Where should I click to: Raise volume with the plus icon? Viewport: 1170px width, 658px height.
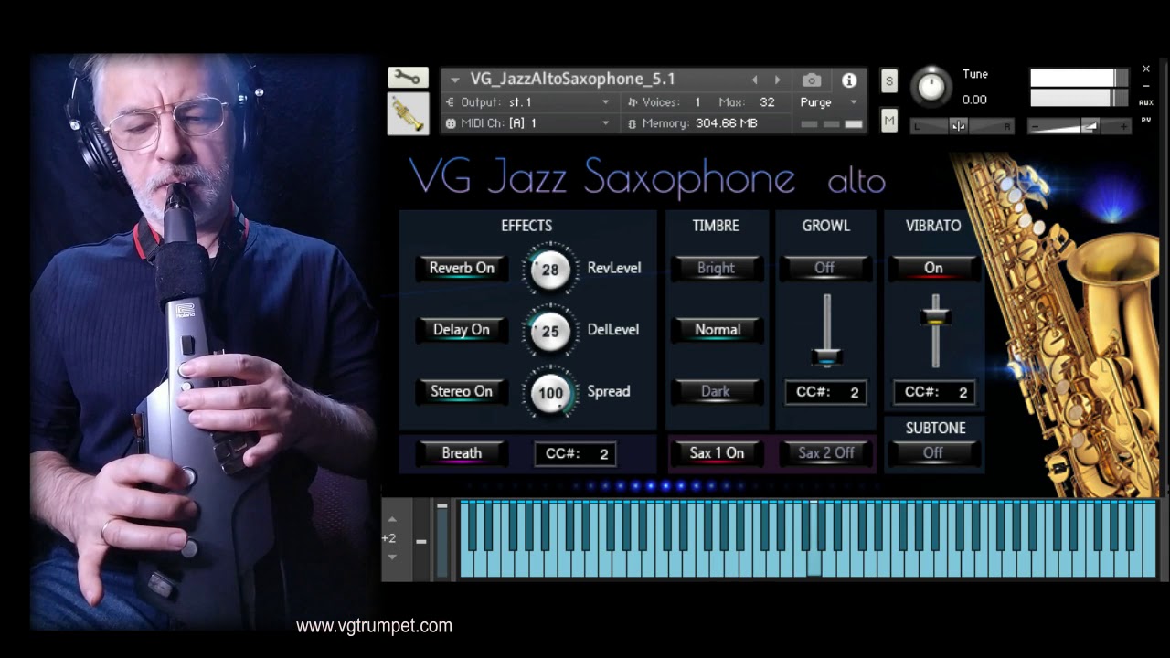1123,127
